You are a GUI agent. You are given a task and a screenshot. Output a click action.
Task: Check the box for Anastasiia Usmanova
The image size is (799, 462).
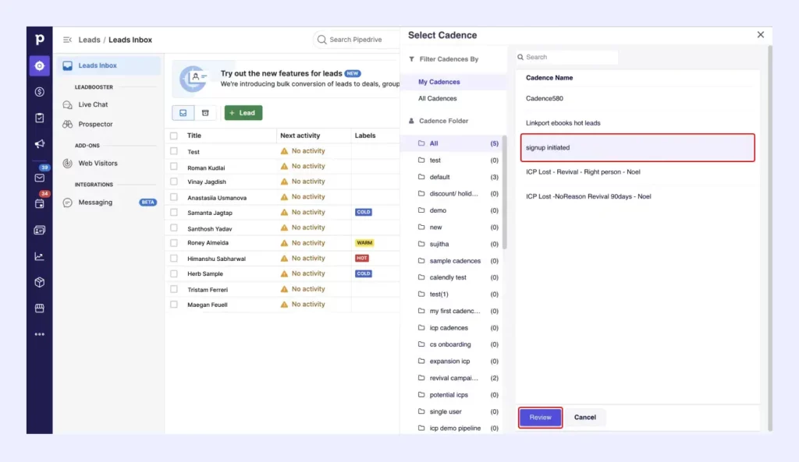(174, 197)
